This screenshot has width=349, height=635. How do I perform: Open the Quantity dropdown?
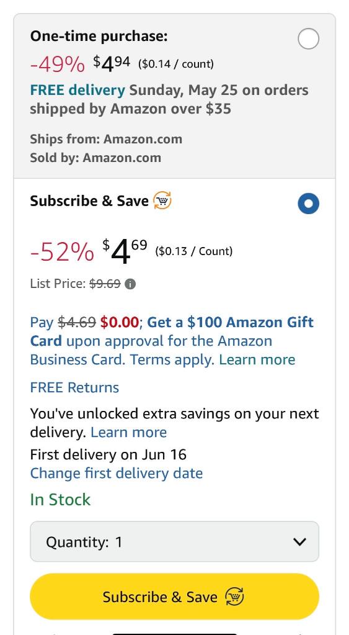(x=174, y=541)
